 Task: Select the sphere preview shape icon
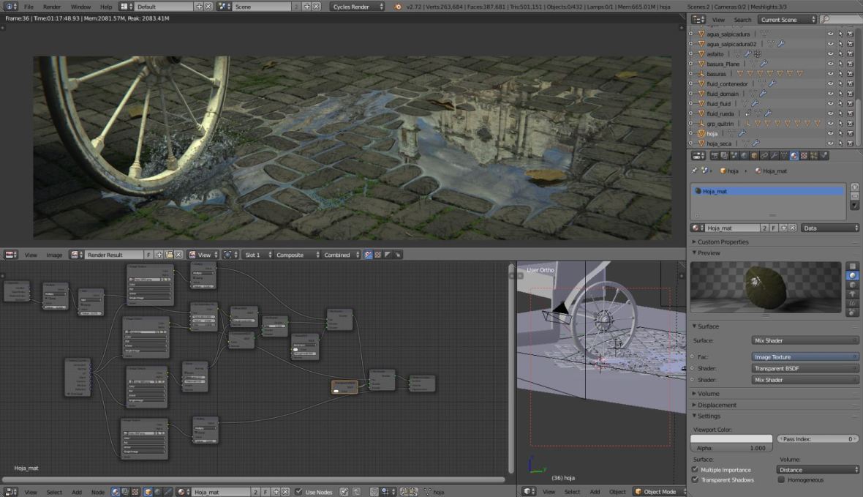coord(853,276)
